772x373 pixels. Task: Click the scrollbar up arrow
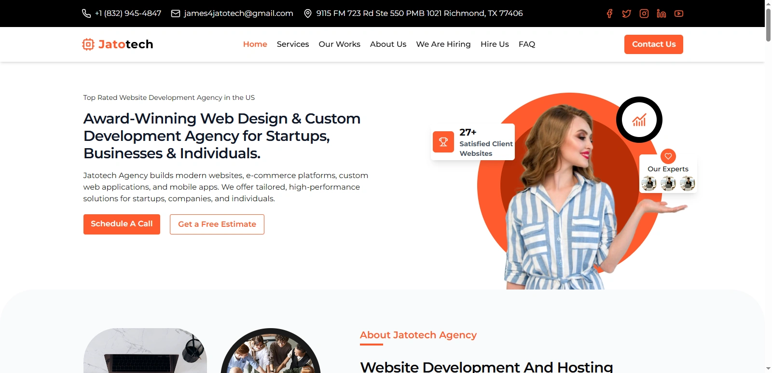pyautogui.click(x=768, y=3)
